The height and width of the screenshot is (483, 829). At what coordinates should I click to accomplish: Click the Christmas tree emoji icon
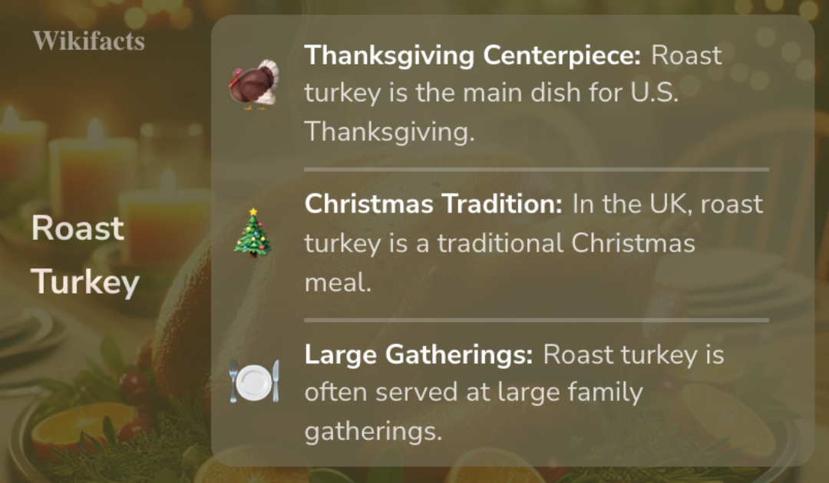pyautogui.click(x=253, y=233)
